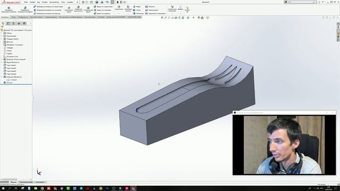Open the Hide/Show Items dropdown
This screenshot has height=191, width=340.
pyautogui.click(x=193, y=18)
